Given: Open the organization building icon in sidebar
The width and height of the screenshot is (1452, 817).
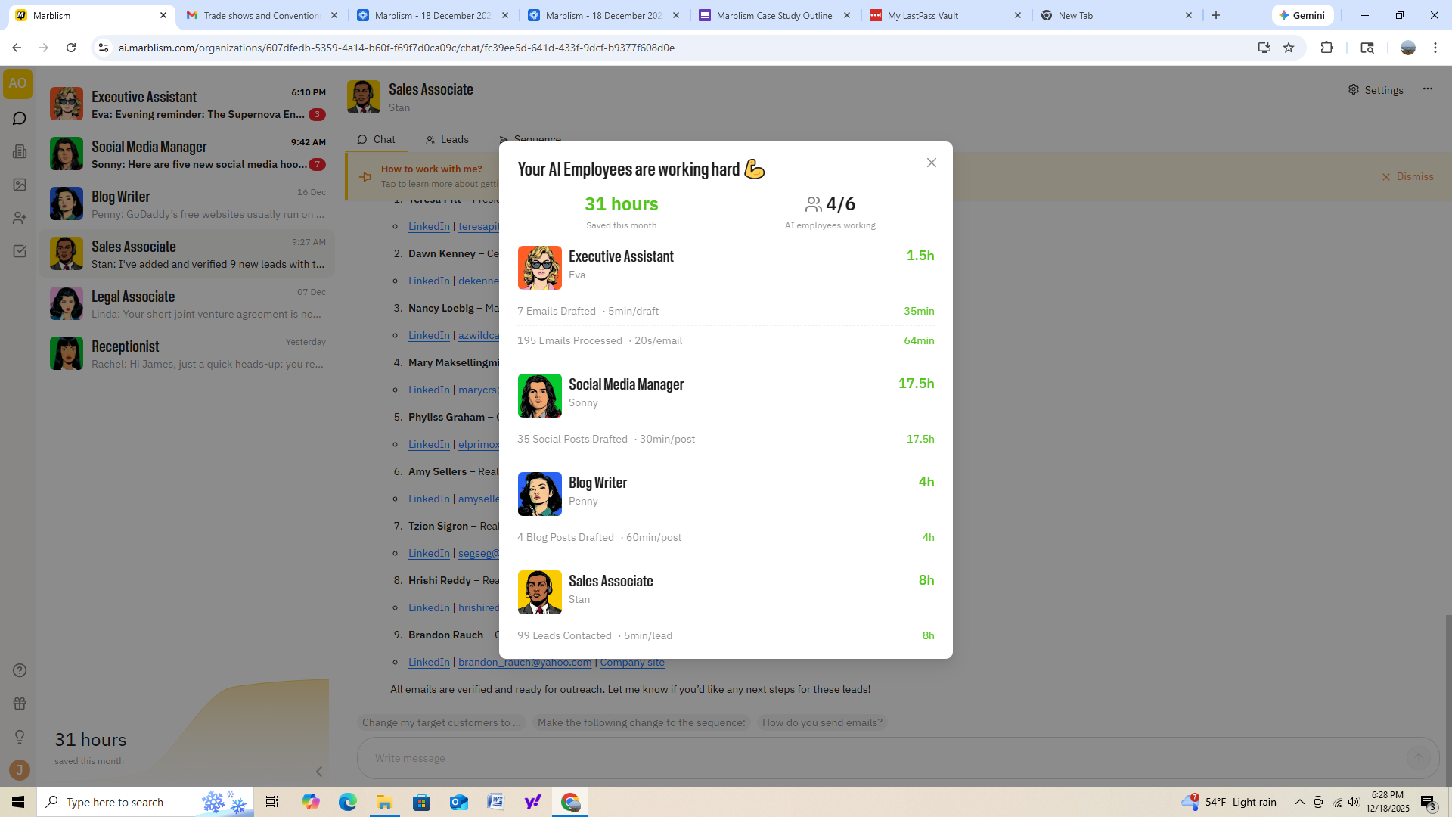Looking at the screenshot, I should click(20, 151).
